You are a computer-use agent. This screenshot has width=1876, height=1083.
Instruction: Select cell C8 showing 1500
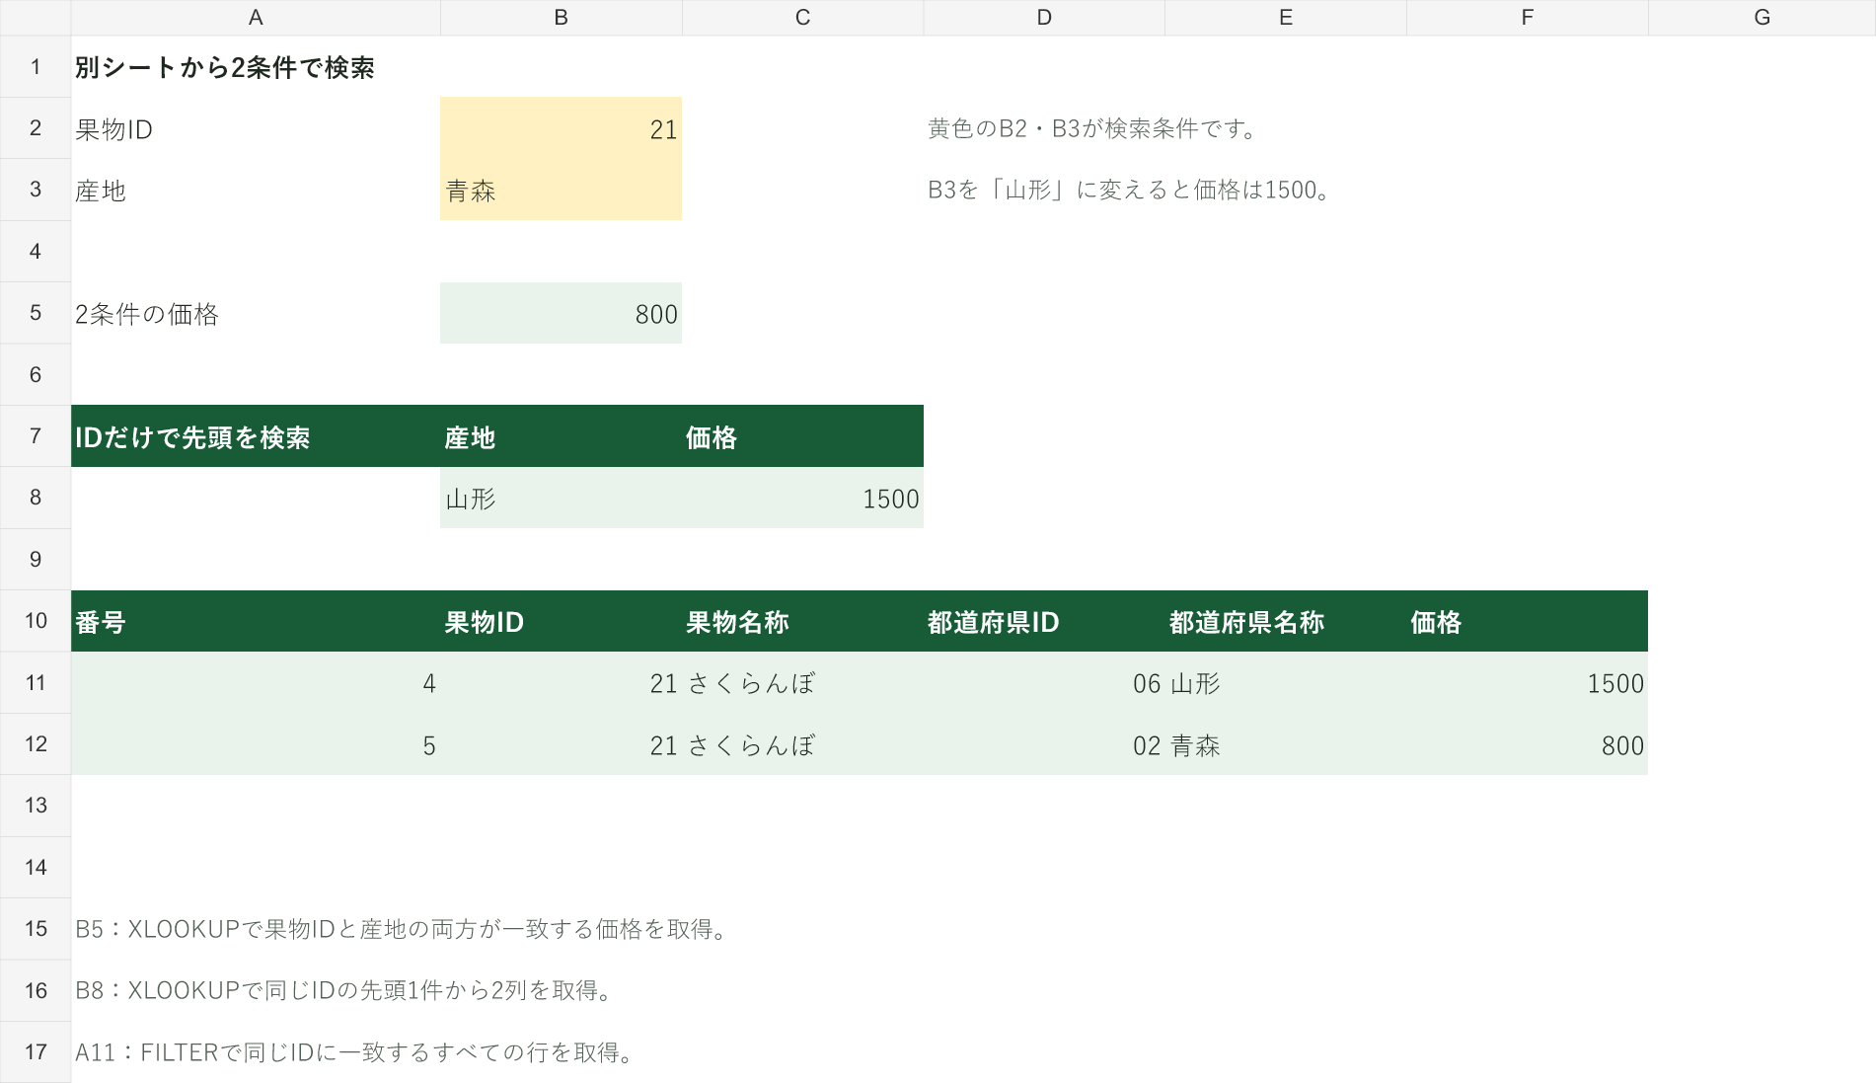point(802,499)
